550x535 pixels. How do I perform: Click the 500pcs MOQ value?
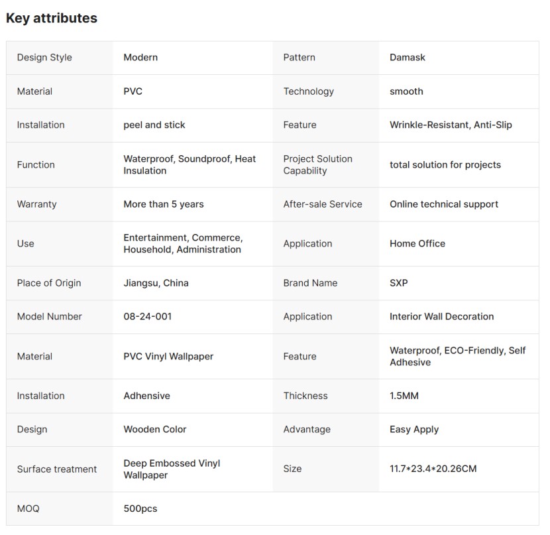point(140,508)
